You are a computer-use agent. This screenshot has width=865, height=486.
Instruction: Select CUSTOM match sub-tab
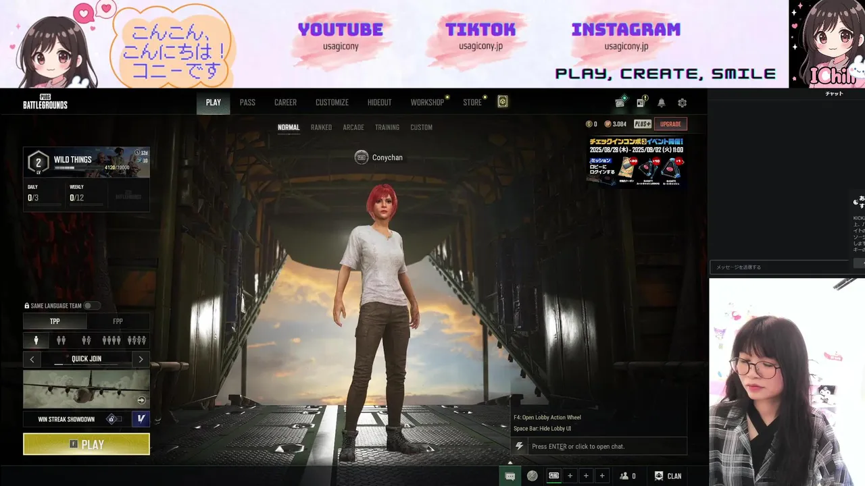point(421,128)
